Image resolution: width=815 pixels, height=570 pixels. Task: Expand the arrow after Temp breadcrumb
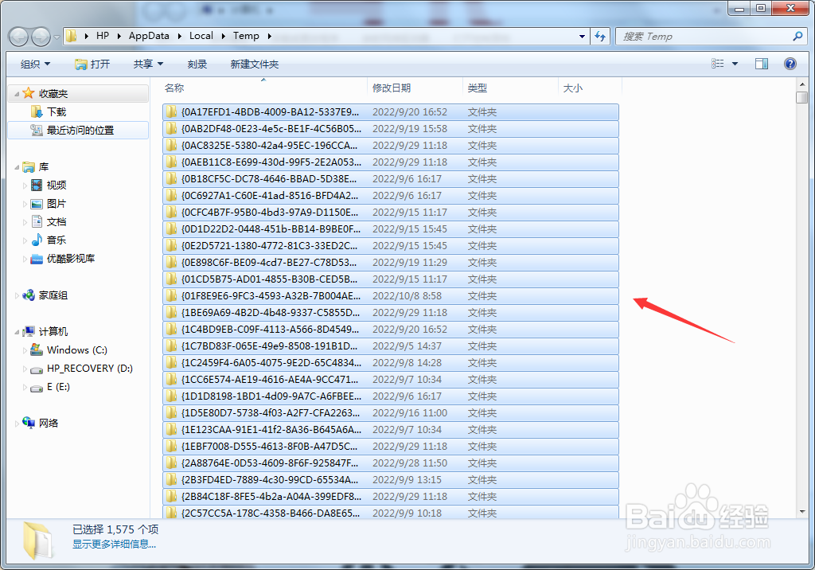click(x=269, y=36)
